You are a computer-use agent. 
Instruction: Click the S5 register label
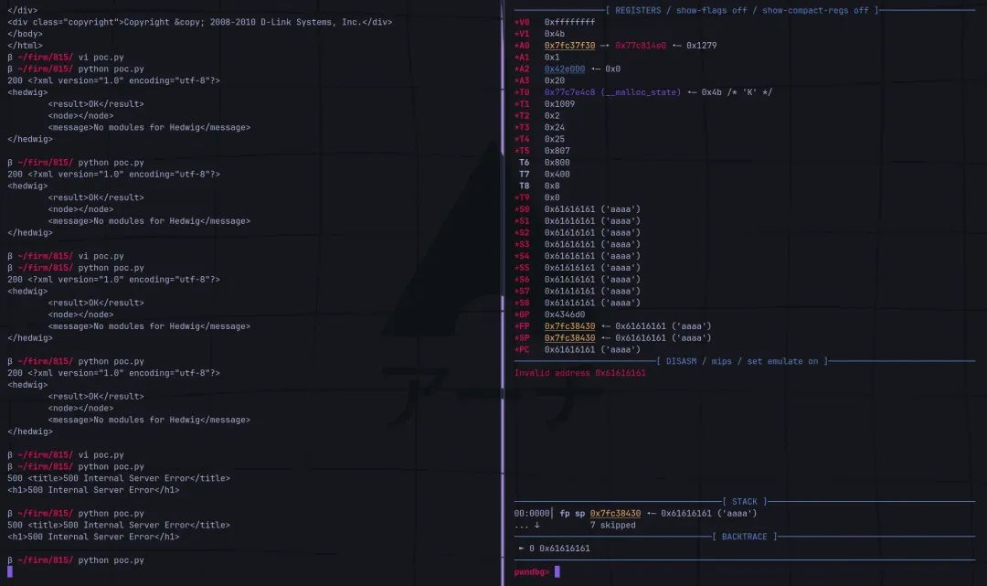click(523, 268)
